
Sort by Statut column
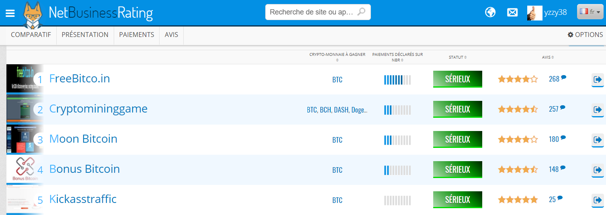pyautogui.click(x=458, y=57)
